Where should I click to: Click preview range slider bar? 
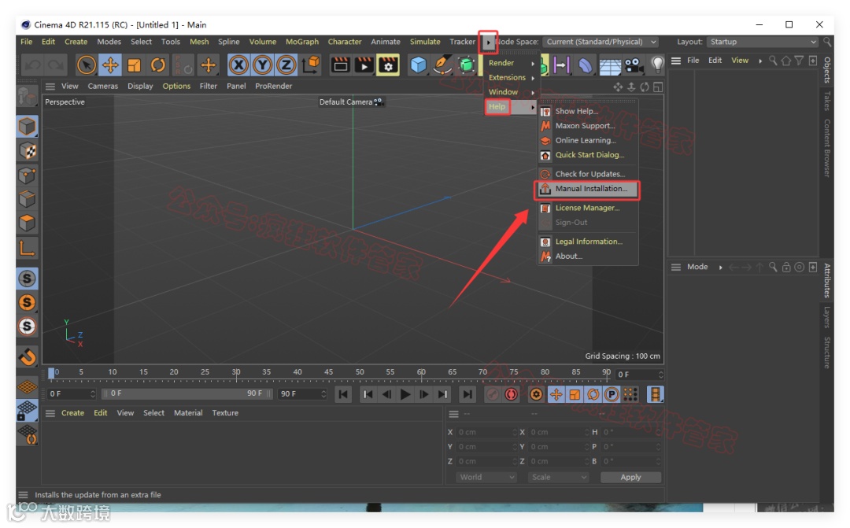click(187, 393)
